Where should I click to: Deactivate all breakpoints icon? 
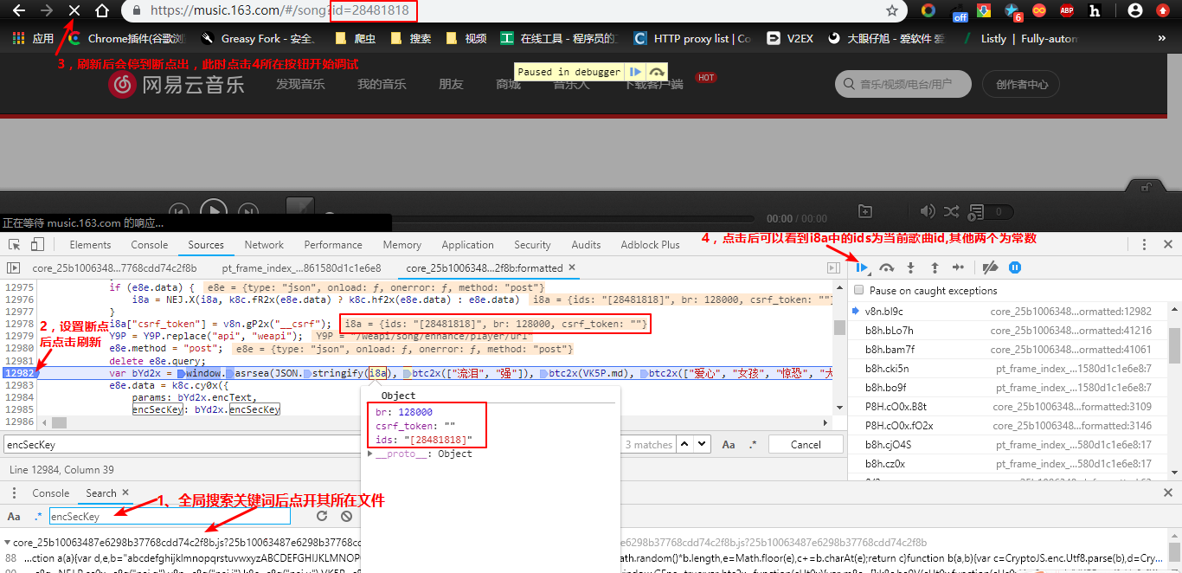[x=990, y=267]
